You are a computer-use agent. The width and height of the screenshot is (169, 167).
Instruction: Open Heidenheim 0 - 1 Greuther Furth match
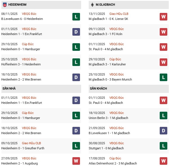tap(23, 148)
